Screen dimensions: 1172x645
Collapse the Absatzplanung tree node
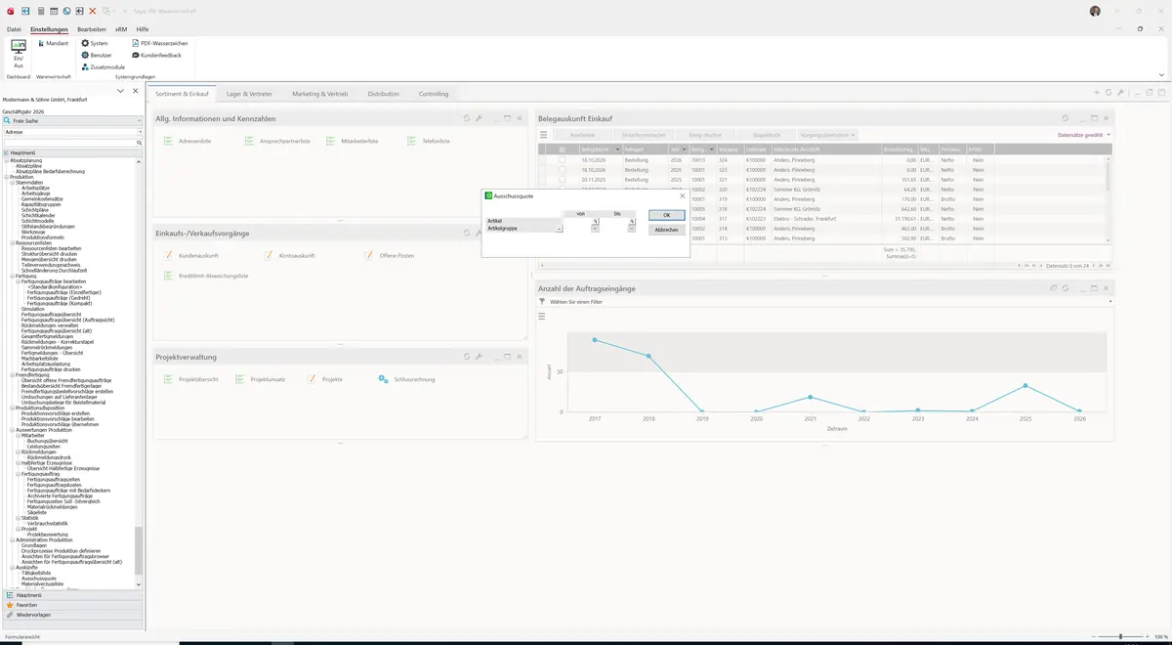click(x=6, y=160)
